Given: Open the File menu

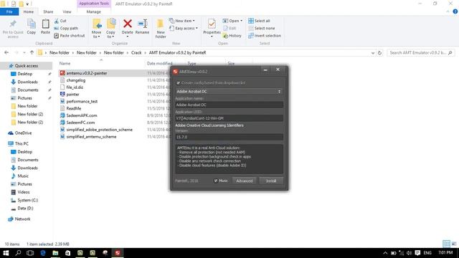Looking at the screenshot, I should 9,11.
